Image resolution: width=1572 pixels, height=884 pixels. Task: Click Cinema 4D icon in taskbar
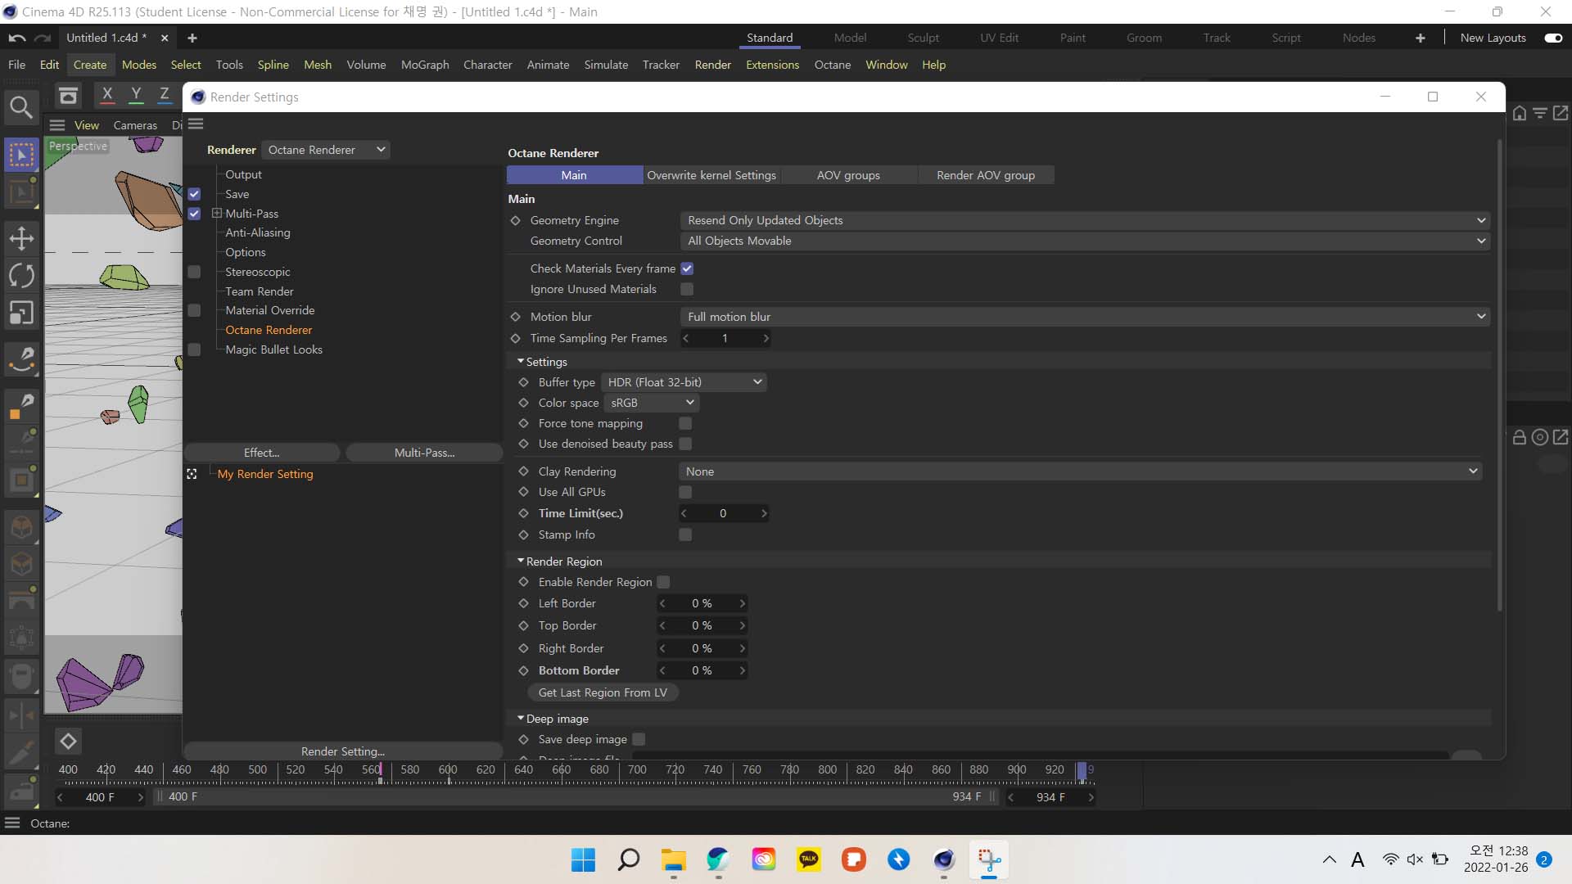click(944, 860)
